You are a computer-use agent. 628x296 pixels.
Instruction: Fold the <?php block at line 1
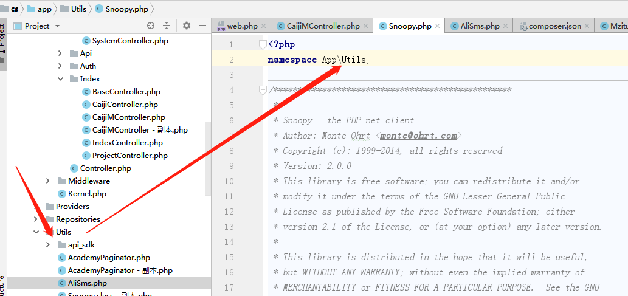(x=263, y=44)
